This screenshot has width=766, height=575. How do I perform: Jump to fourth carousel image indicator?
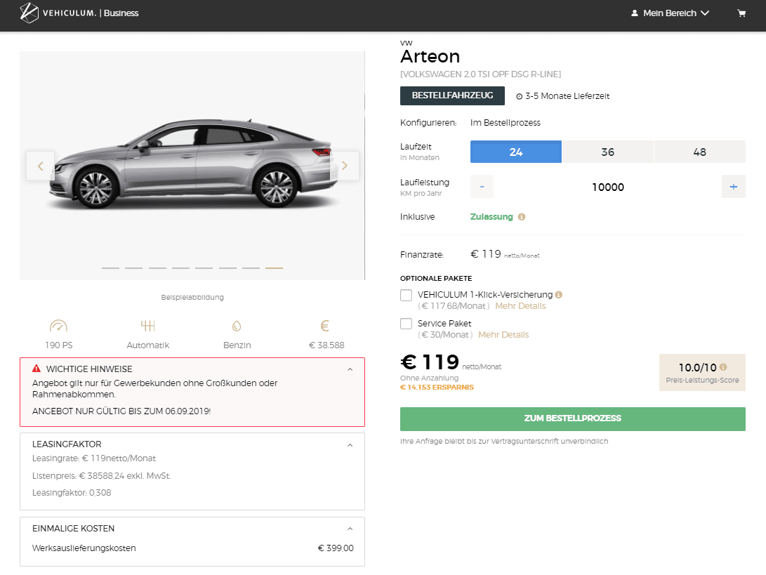pyautogui.click(x=180, y=267)
